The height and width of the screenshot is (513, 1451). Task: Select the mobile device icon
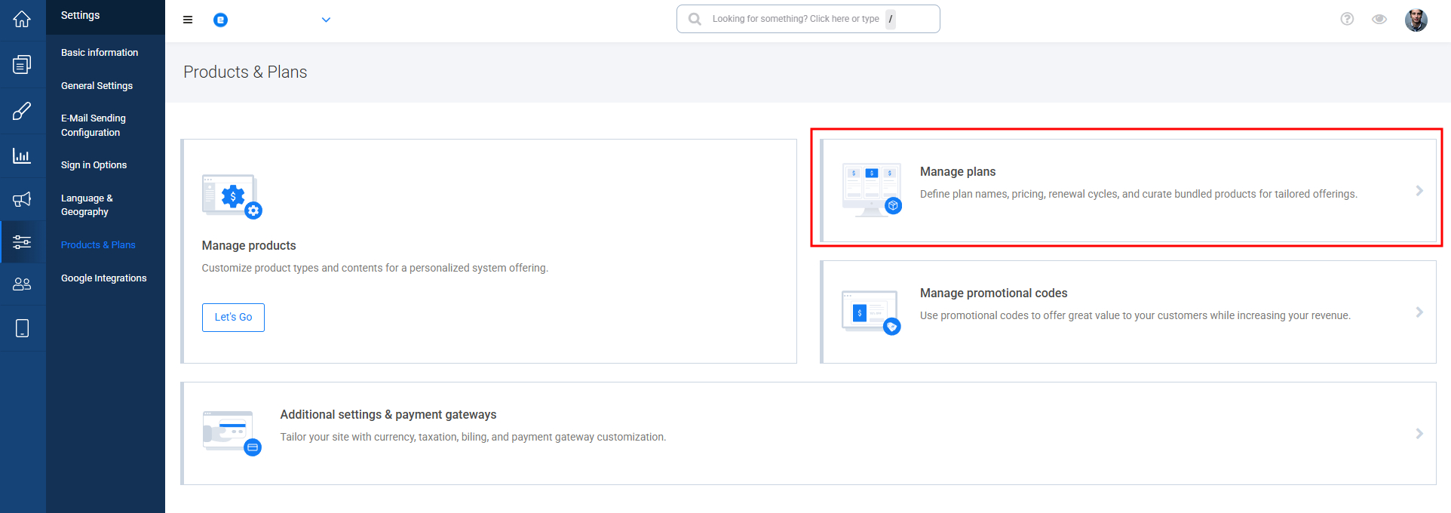pos(22,328)
